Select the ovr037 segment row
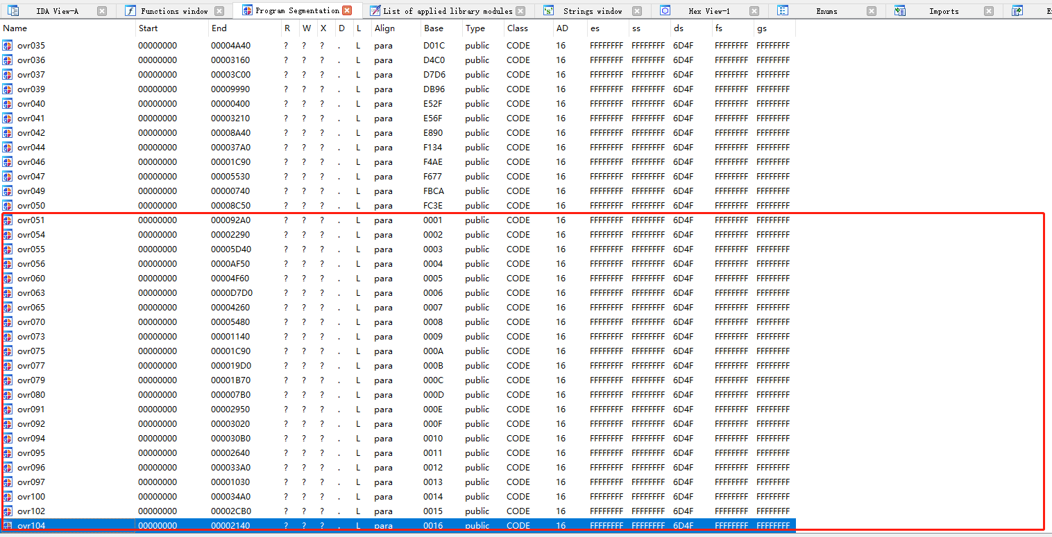The image size is (1052, 537). click(x=398, y=75)
